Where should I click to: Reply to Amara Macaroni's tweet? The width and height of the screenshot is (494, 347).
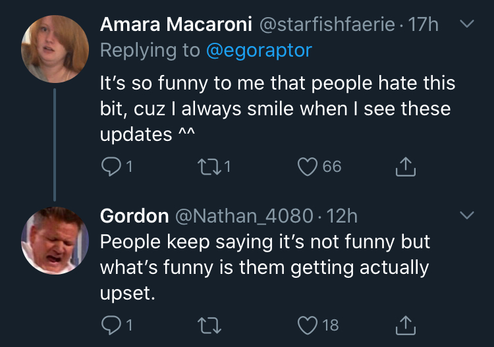pos(111,167)
